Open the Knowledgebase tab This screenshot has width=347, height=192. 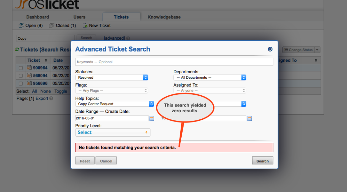click(x=164, y=17)
